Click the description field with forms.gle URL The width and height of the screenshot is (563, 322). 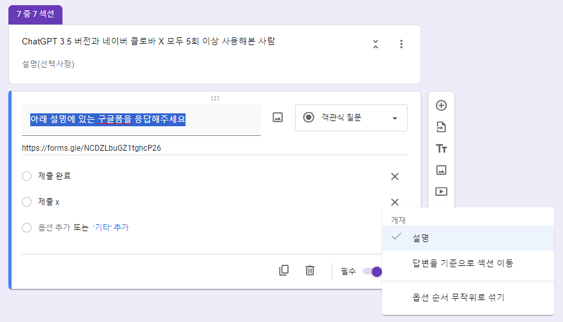pyautogui.click(x=215, y=148)
